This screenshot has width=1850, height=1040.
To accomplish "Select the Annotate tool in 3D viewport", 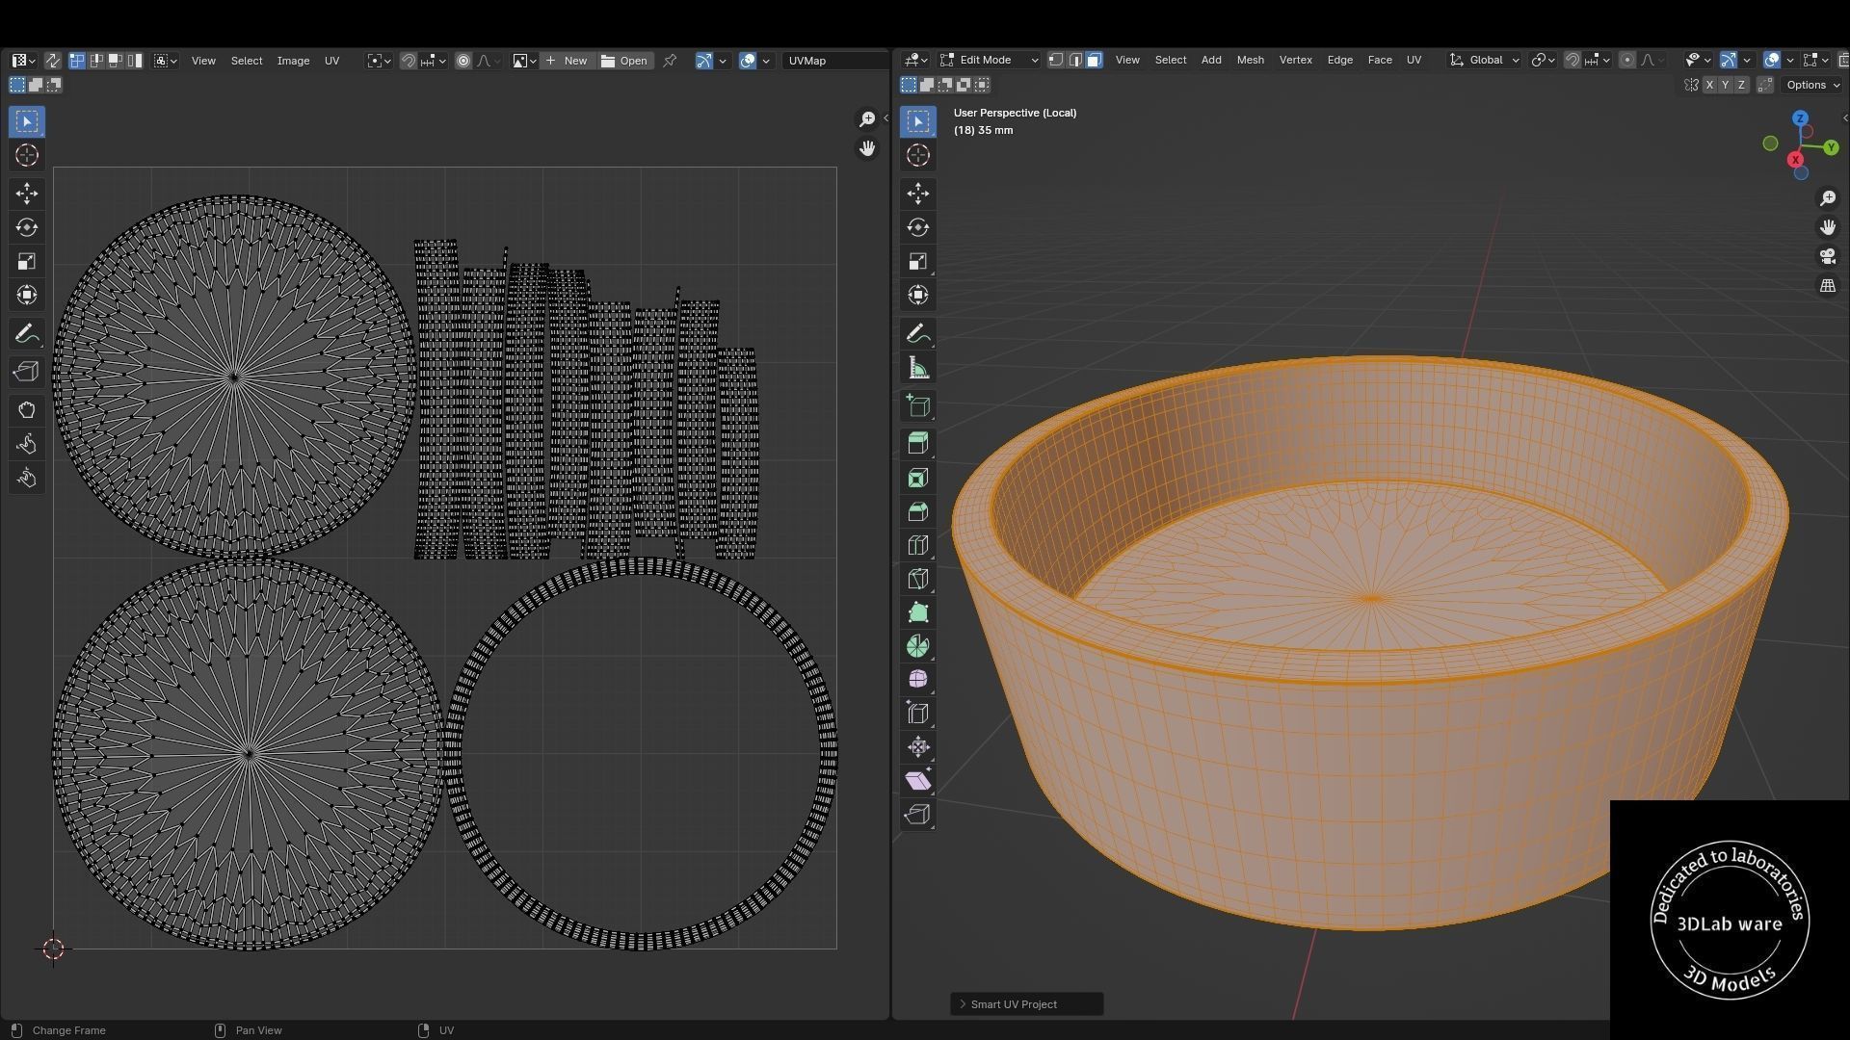I will [x=917, y=334].
